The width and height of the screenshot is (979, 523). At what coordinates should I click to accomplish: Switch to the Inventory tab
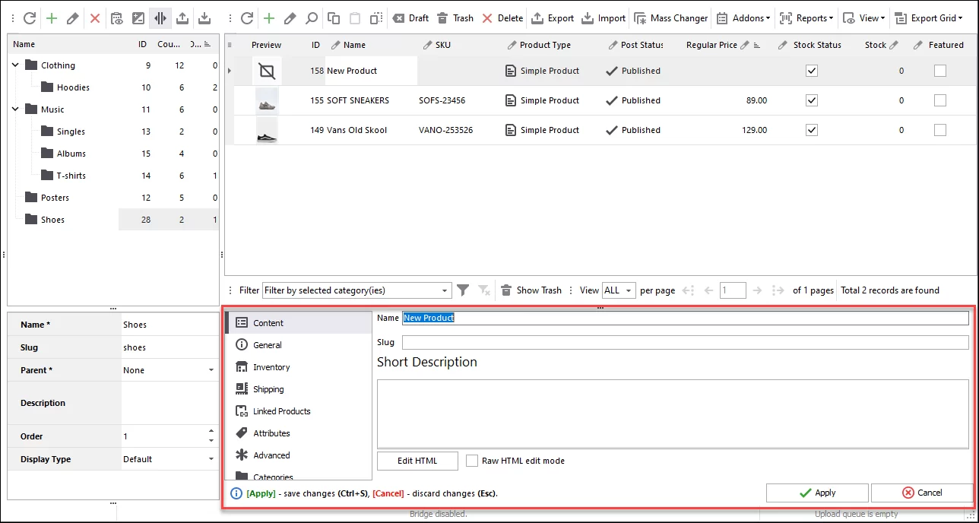[270, 366]
